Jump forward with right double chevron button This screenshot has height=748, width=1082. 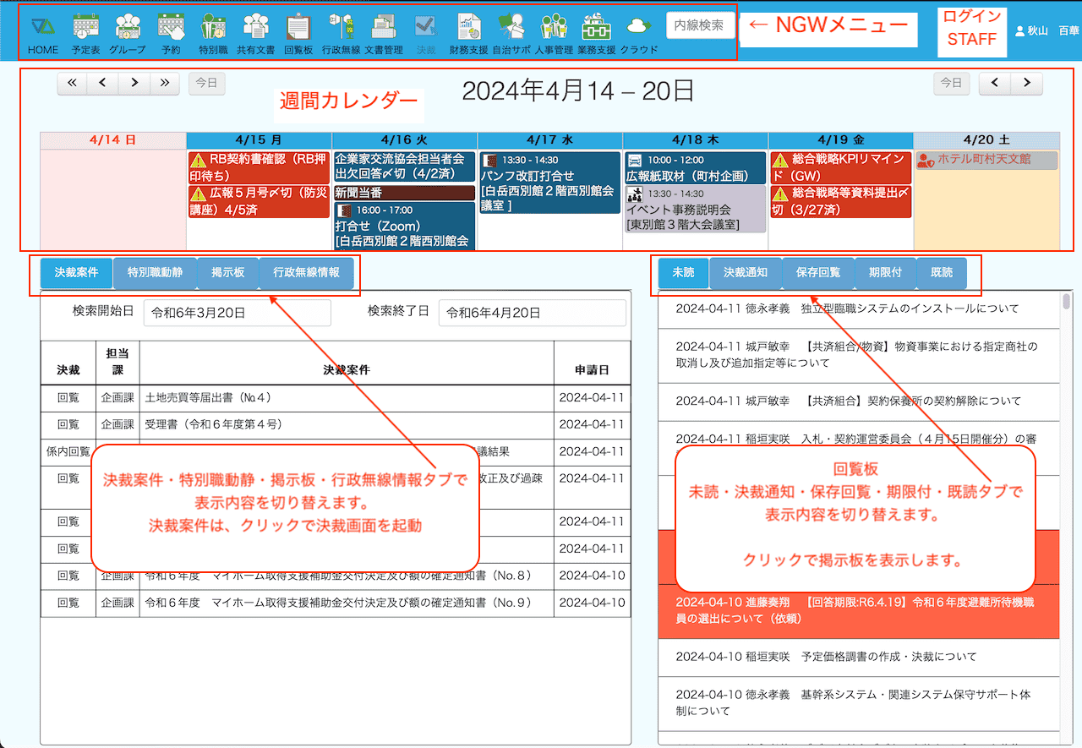click(x=164, y=83)
